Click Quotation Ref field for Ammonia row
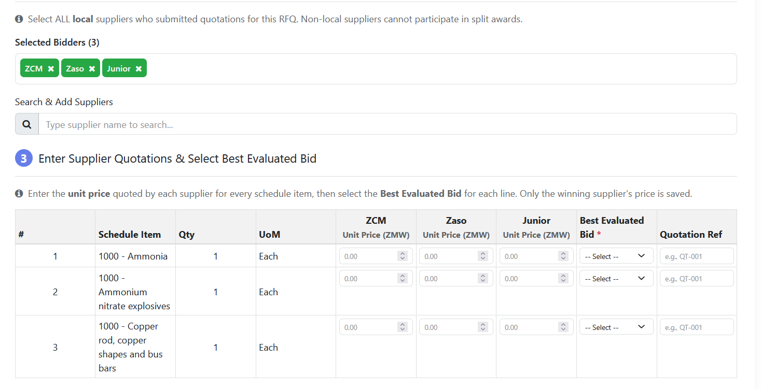Screen dimensions: 761x389 coord(696,256)
